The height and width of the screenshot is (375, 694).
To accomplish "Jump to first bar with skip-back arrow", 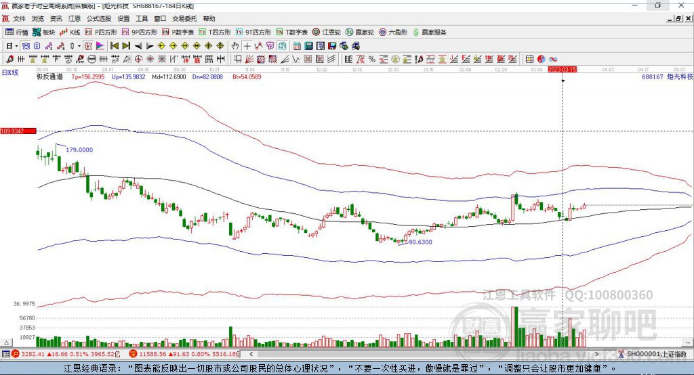I will pyautogui.click(x=115, y=46).
